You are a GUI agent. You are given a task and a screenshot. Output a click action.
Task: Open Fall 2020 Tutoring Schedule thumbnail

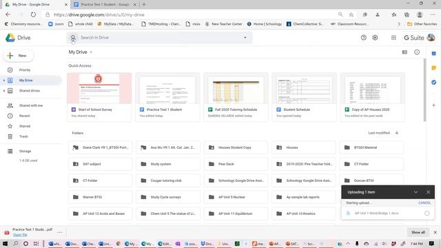(236, 89)
